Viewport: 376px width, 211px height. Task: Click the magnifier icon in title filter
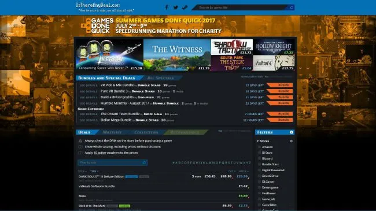click(144, 162)
